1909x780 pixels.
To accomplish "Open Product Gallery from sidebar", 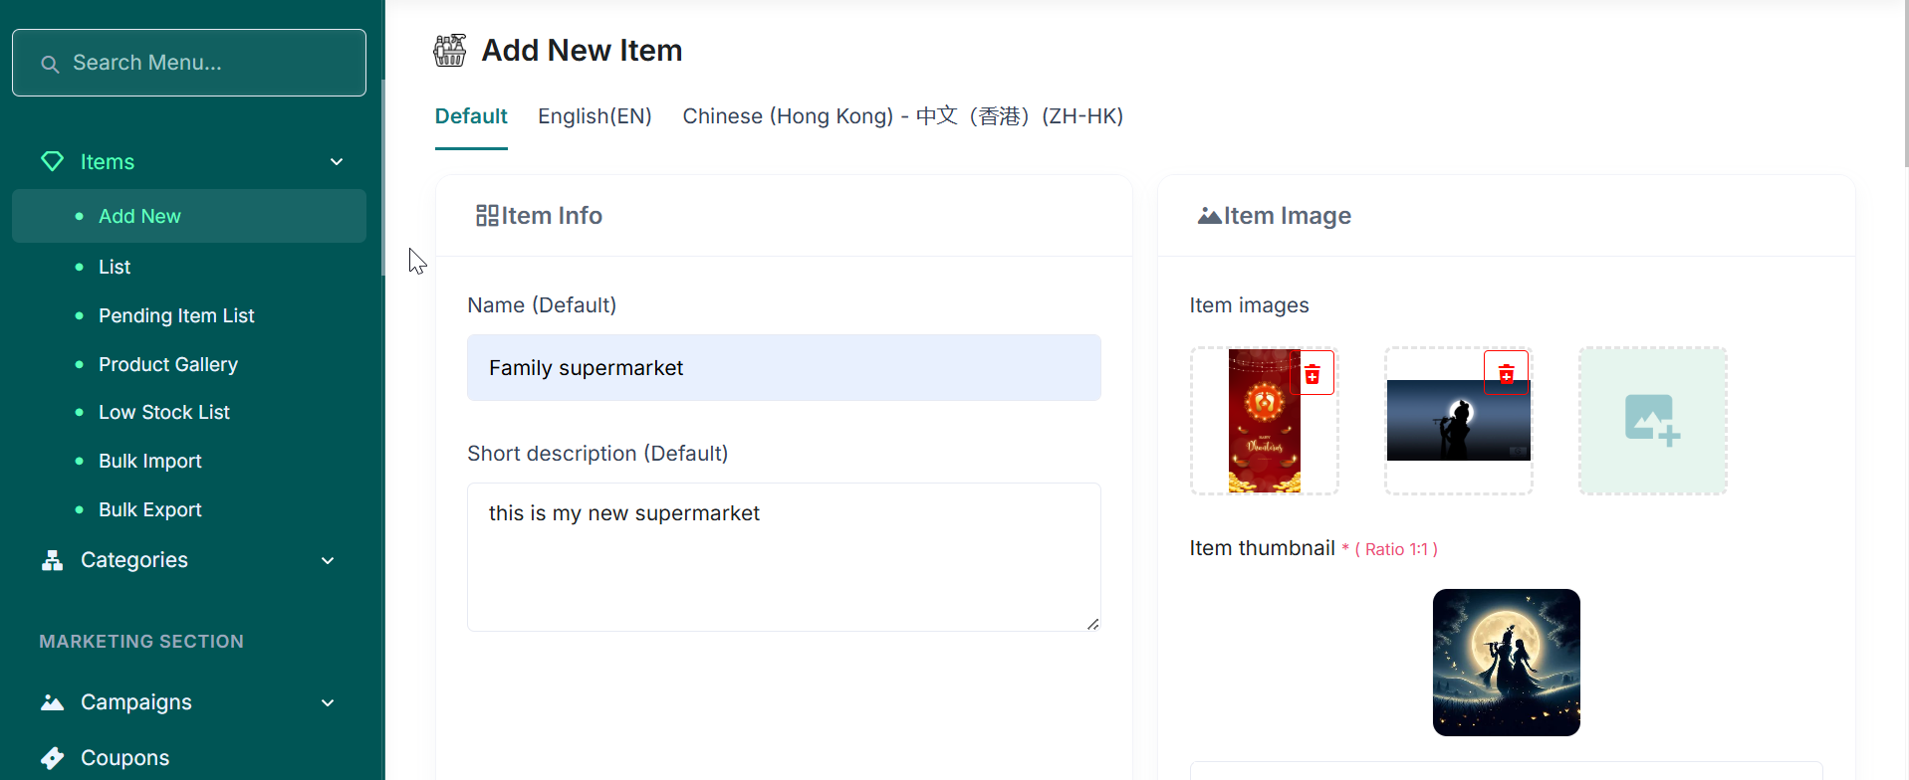I will point(168,364).
